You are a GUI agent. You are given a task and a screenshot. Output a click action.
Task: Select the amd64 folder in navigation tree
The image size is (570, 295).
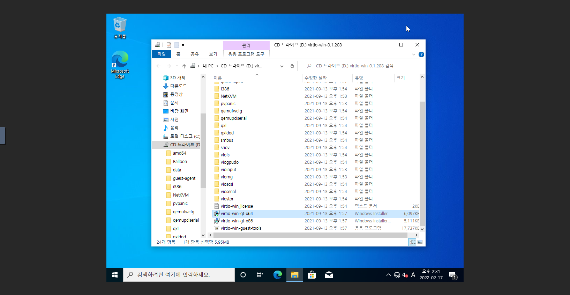(179, 153)
